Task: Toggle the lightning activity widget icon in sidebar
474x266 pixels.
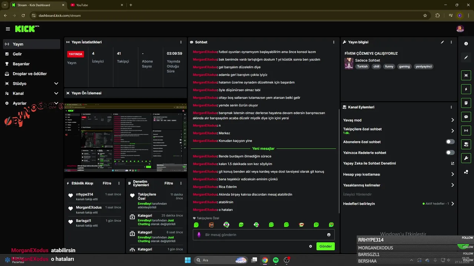Action: [466, 89]
